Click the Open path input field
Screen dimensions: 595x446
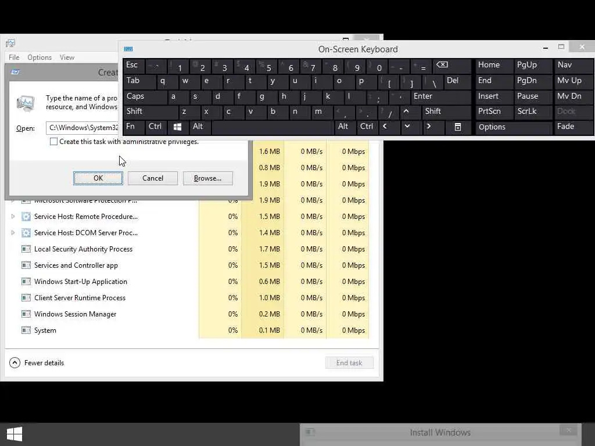pyautogui.click(x=83, y=128)
